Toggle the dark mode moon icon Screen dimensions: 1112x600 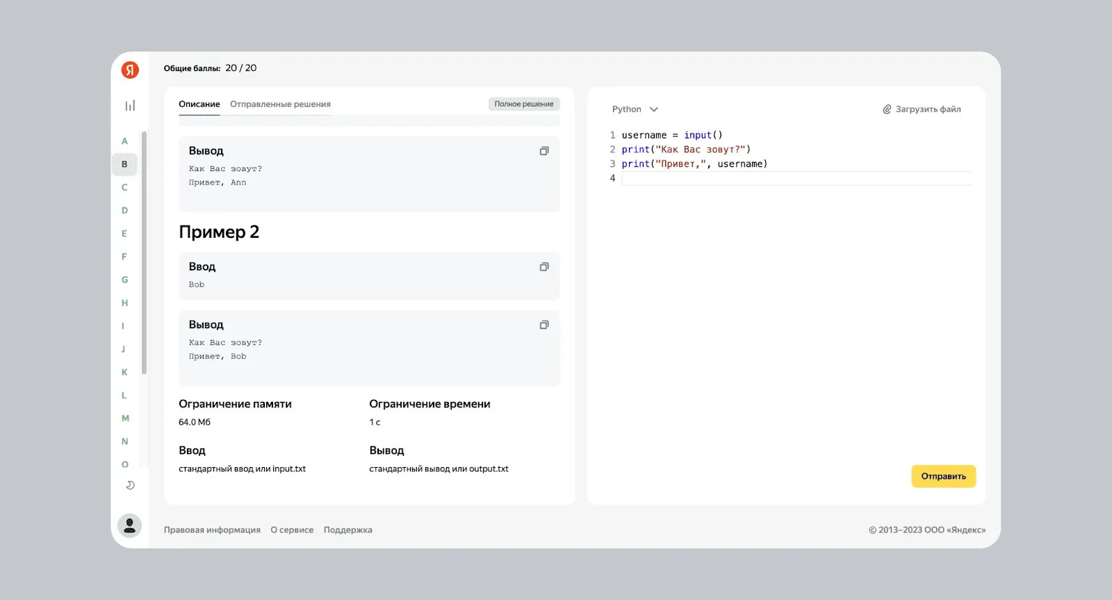pyautogui.click(x=130, y=485)
